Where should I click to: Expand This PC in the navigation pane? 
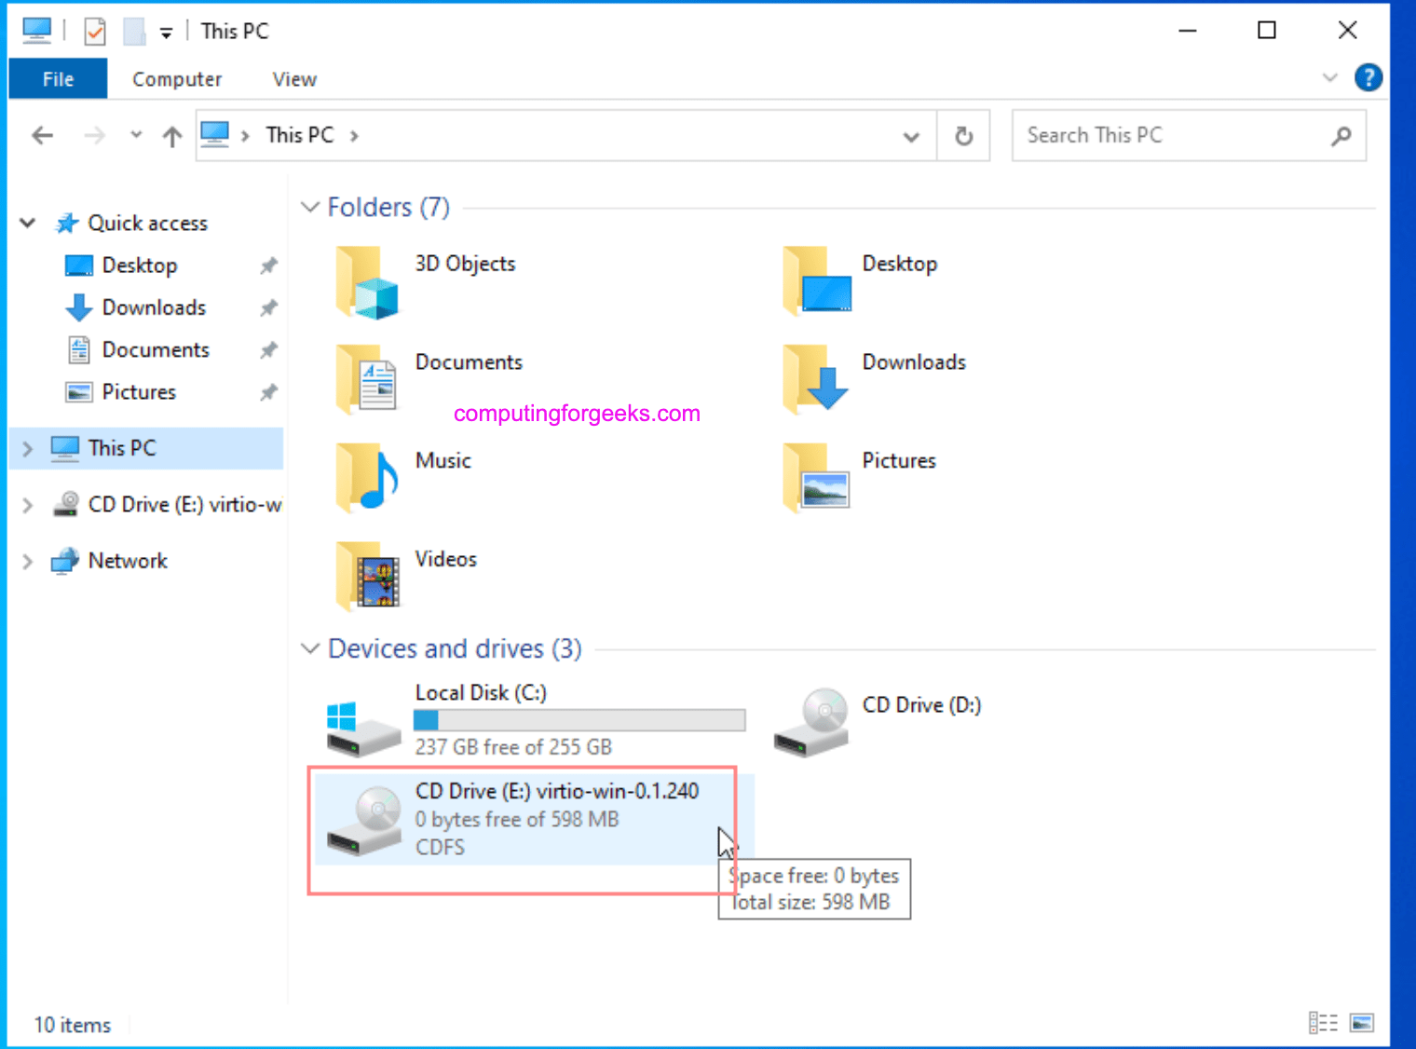click(x=27, y=448)
